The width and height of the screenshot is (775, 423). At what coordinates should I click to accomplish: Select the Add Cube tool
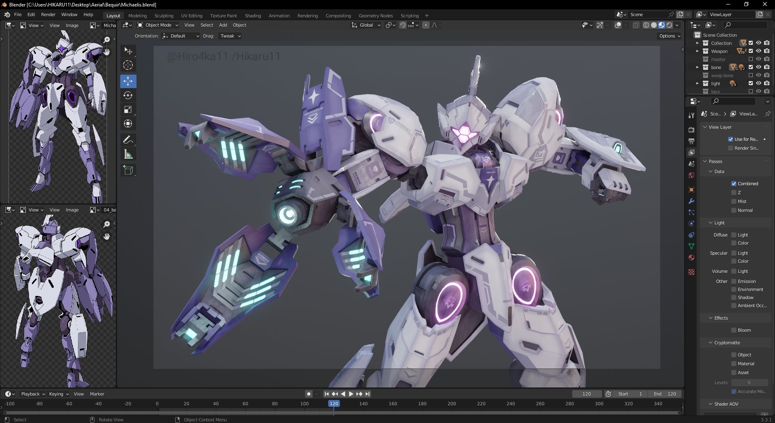coord(128,170)
